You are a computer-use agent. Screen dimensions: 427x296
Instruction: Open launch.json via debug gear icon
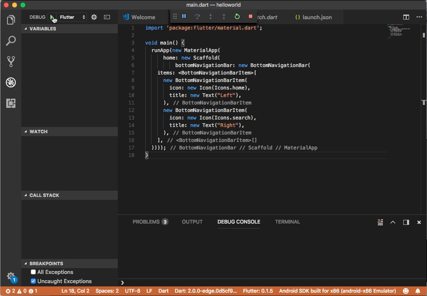pos(94,17)
